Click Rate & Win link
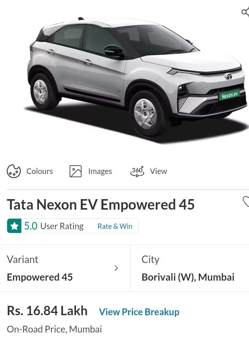Viewport: 249px width, 340px height. [115, 226]
